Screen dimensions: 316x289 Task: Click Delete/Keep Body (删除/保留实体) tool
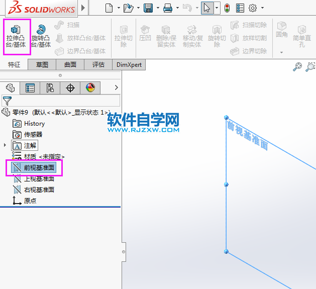pos(166,37)
